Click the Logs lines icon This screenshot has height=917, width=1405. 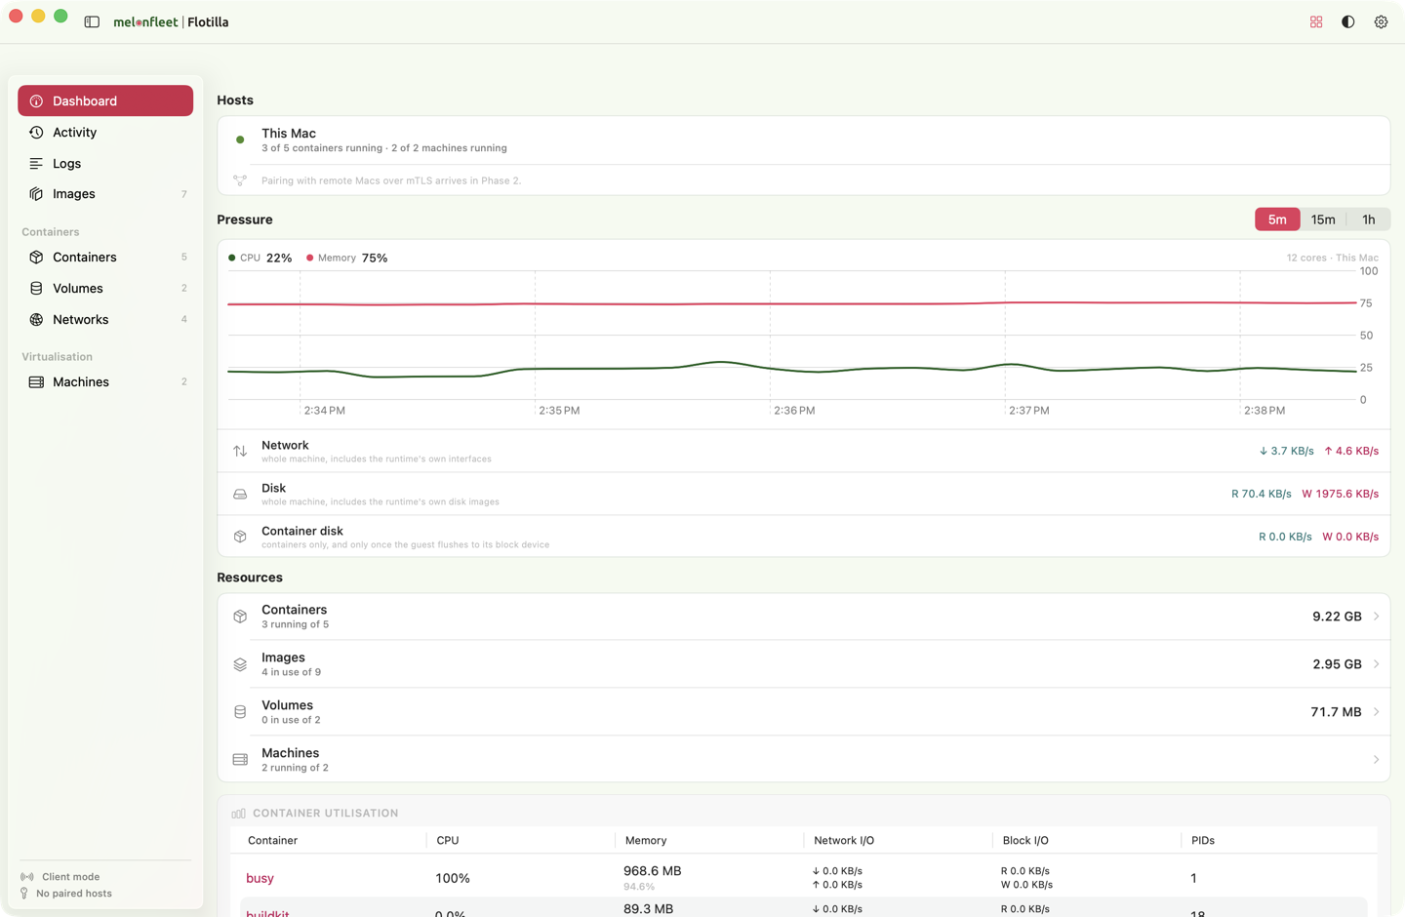click(x=36, y=164)
